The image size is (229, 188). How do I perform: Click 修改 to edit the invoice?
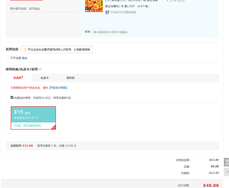click(25, 58)
